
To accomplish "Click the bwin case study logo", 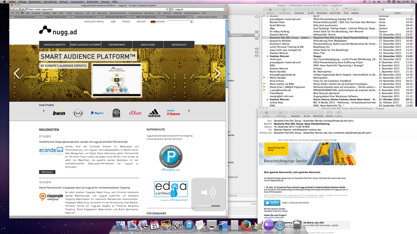I will (59, 113).
